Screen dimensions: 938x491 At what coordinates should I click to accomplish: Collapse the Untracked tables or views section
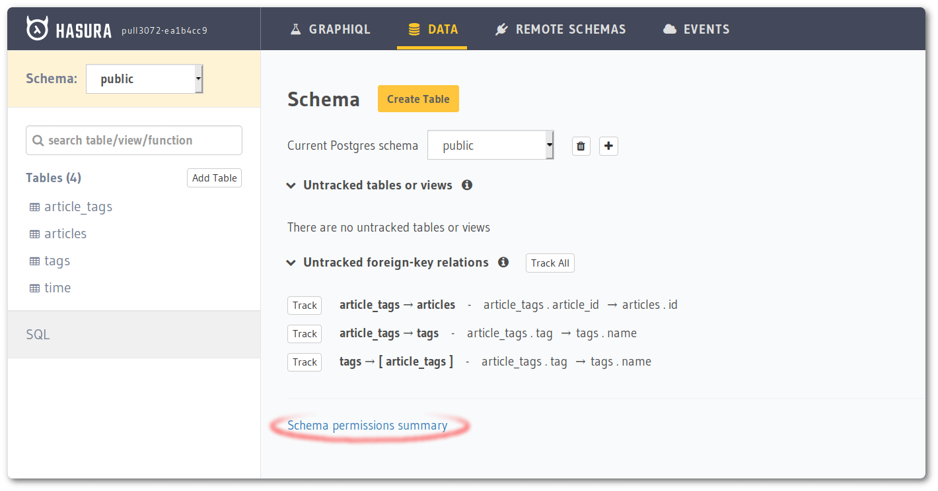pyautogui.click(x=291, y=185)
